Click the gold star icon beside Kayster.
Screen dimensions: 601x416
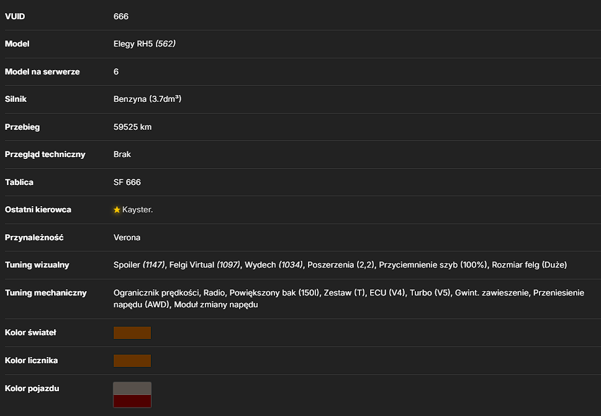tap(117, 210)
